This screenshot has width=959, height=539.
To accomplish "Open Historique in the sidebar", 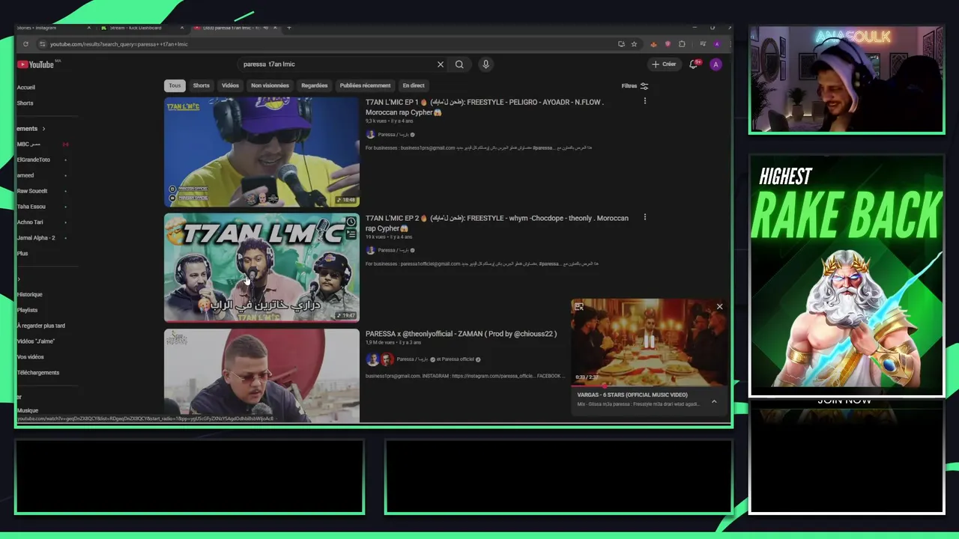I will pyautogui.click(x=30, y=294).
